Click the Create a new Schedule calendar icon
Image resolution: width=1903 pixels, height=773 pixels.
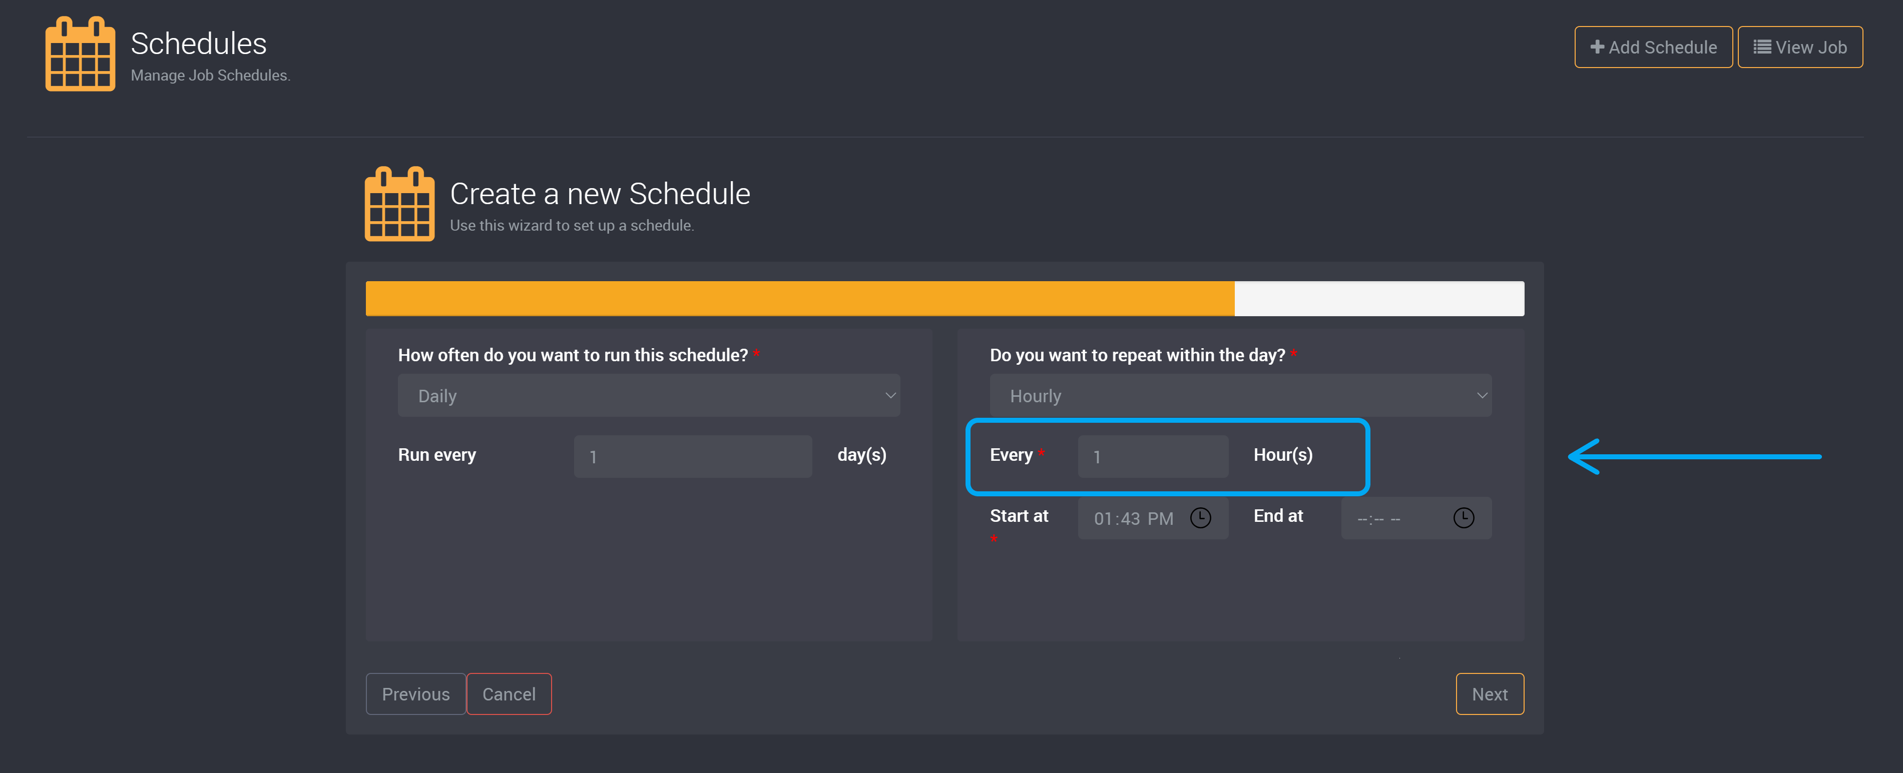pos(399,205)
